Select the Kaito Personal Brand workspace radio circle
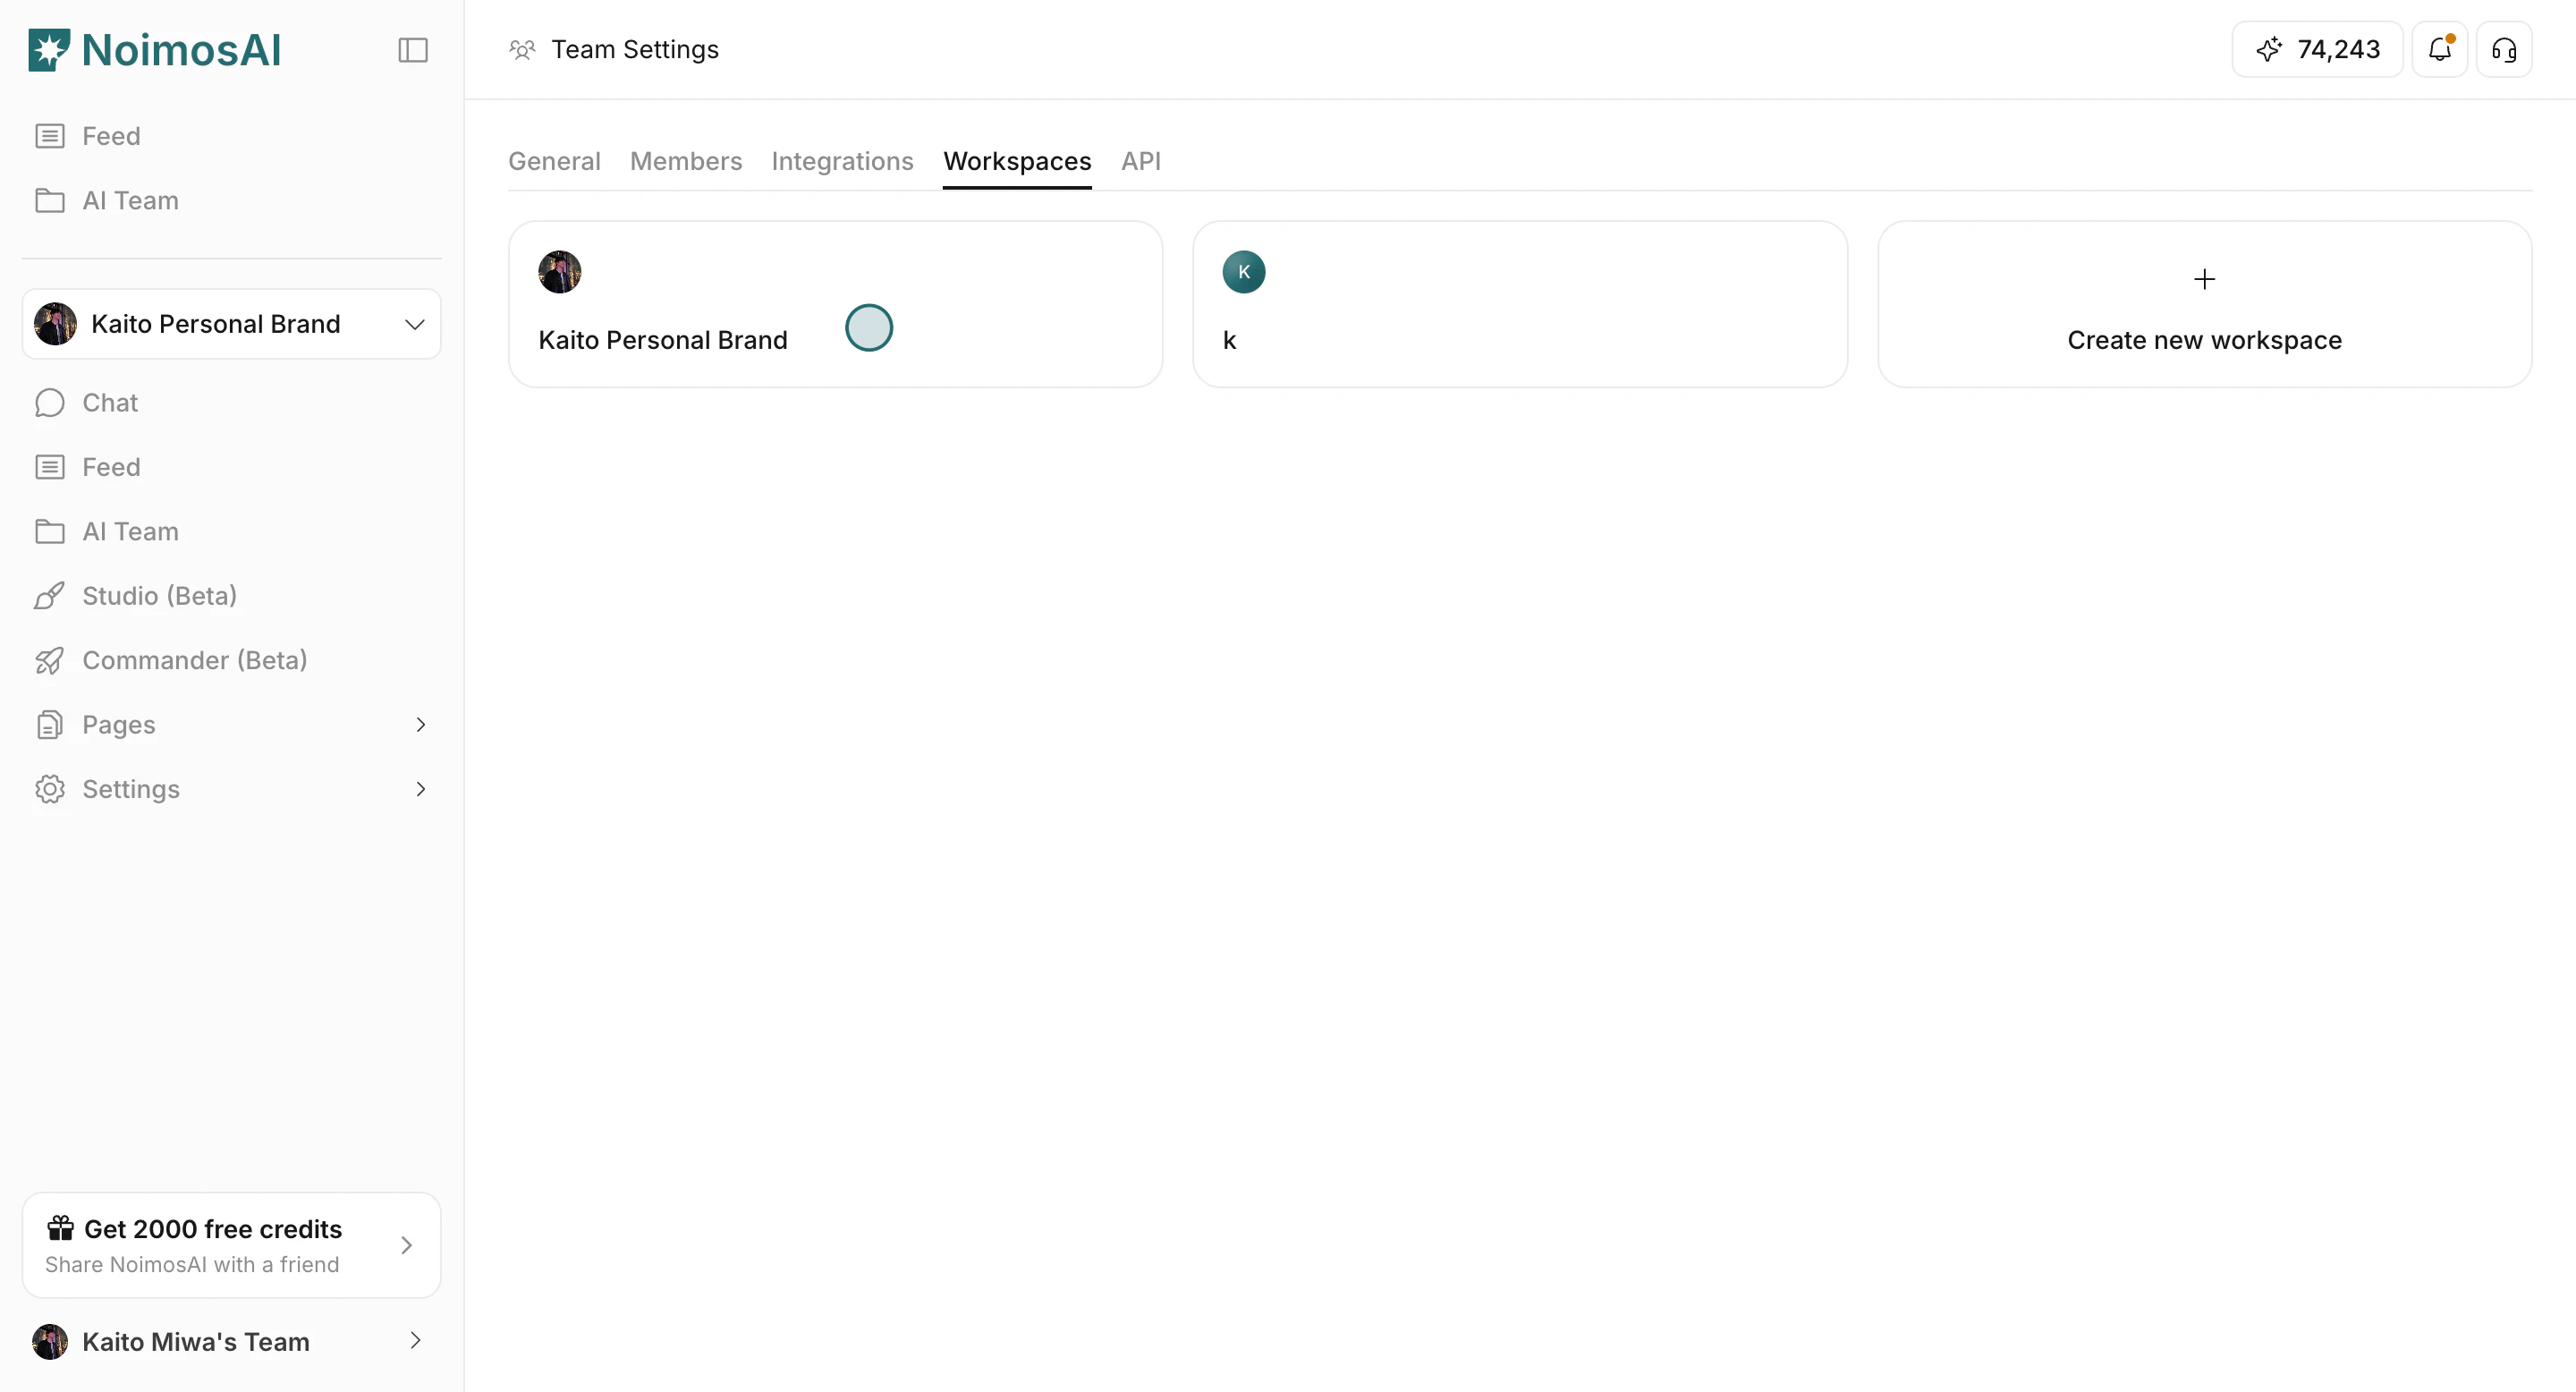This screenshot has width=2576, height=1392. (868, 327)
